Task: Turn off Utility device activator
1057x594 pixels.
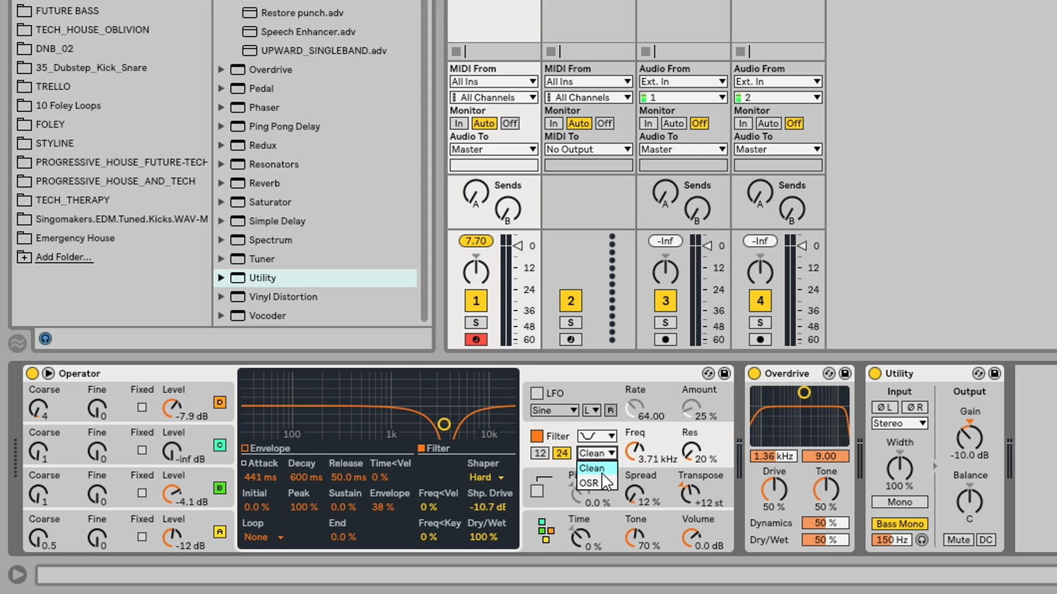Action: point(875,373)
